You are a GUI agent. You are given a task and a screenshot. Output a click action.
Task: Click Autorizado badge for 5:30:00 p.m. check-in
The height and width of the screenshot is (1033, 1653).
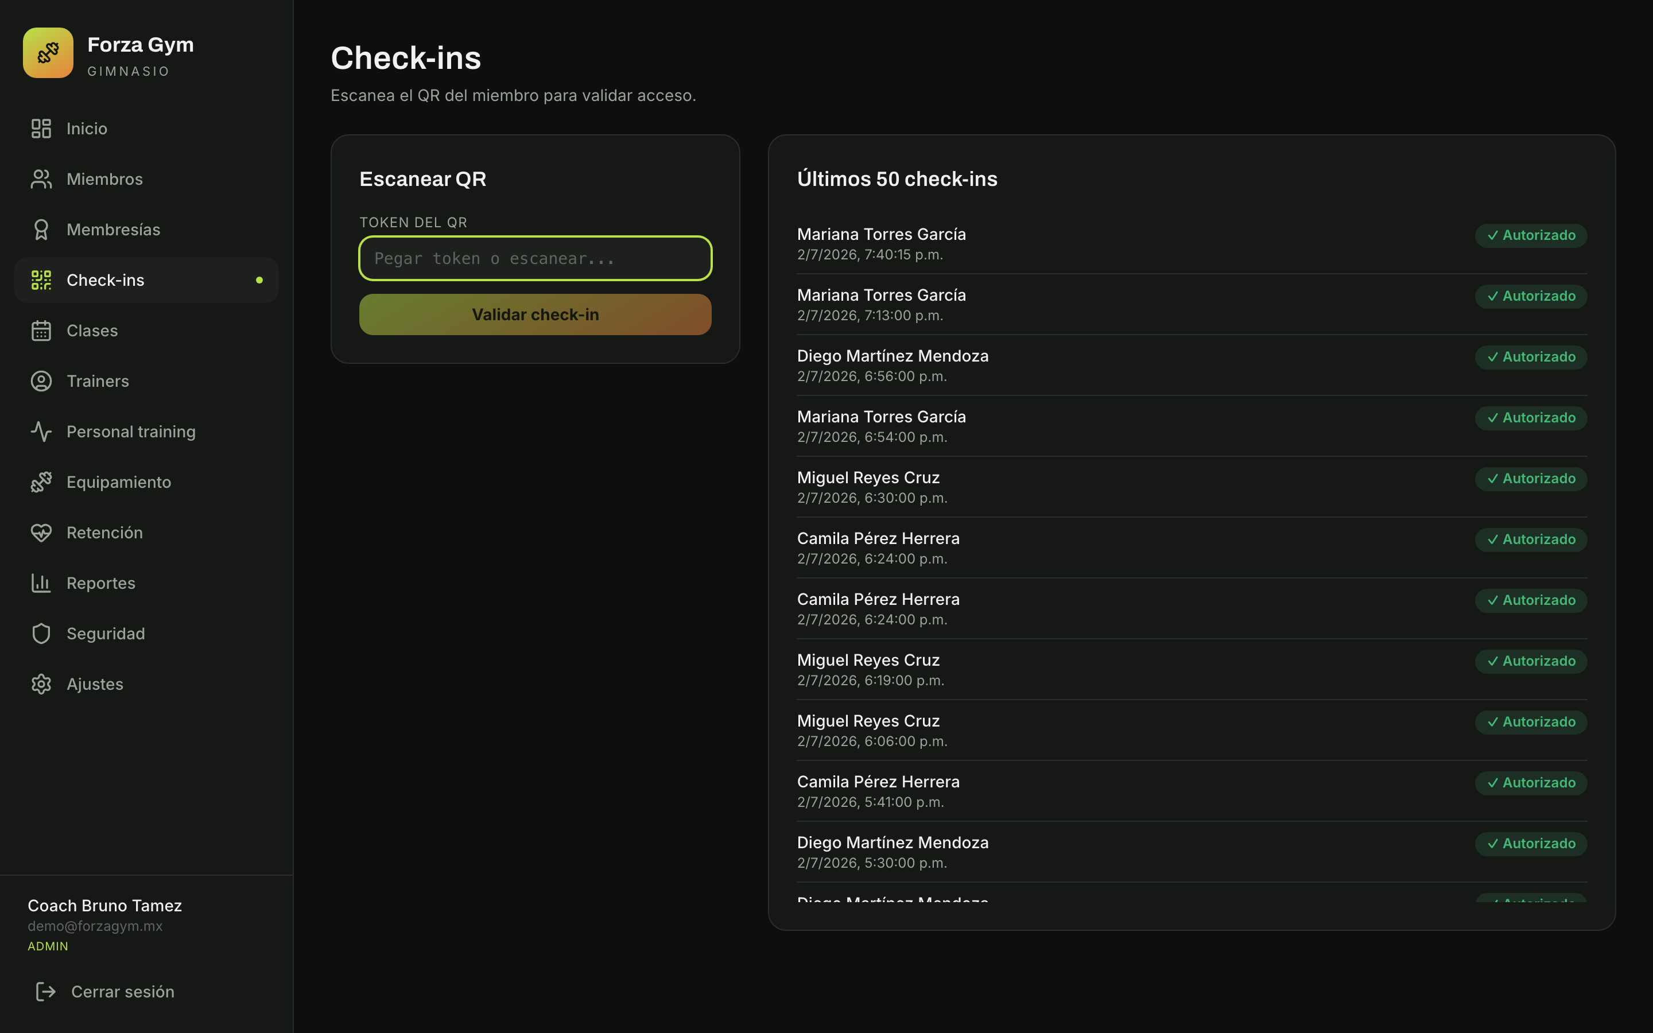tap(1531, 843)
